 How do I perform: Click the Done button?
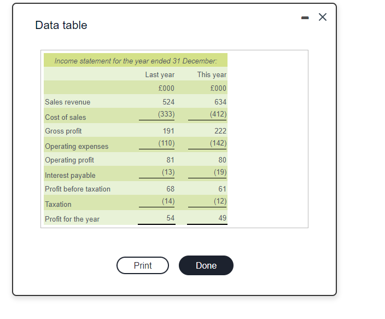206,265
